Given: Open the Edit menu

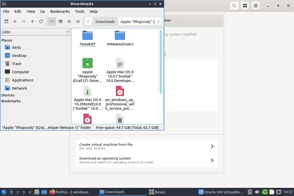Looking at the screenshot, I should 18,11.
